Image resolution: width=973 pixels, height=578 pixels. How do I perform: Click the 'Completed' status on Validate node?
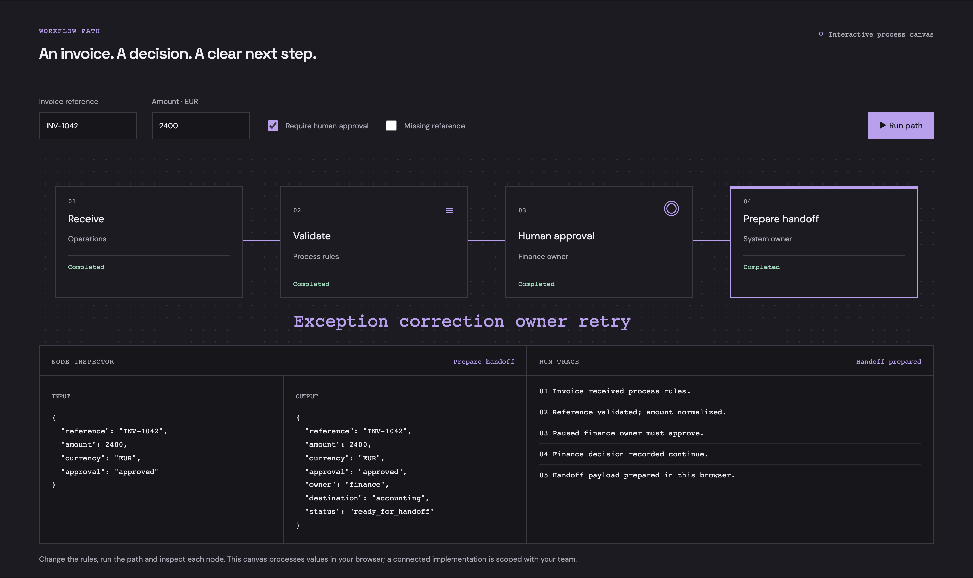tap(311, 284)
